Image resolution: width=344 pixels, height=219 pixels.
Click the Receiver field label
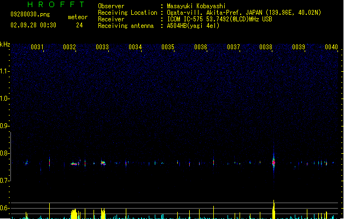(x=111, y=19)
